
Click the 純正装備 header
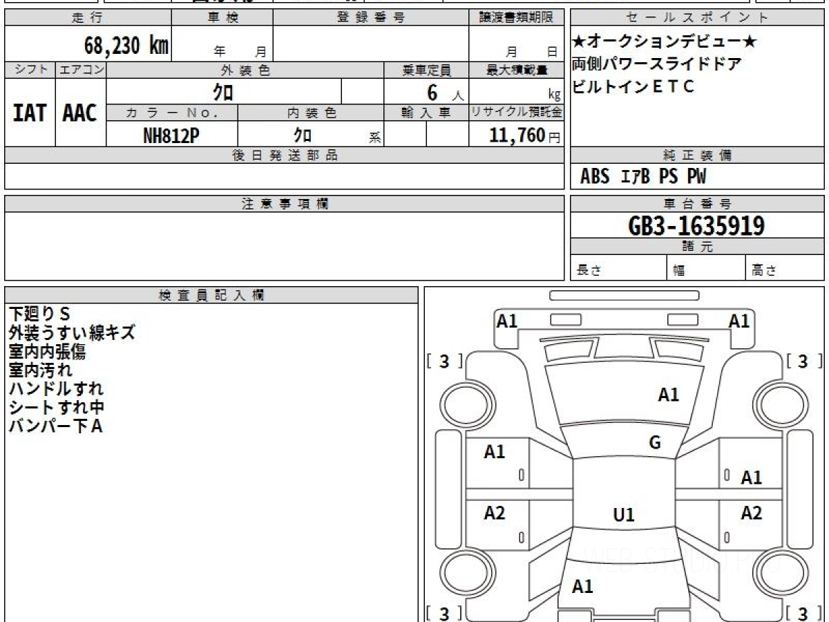698,155
